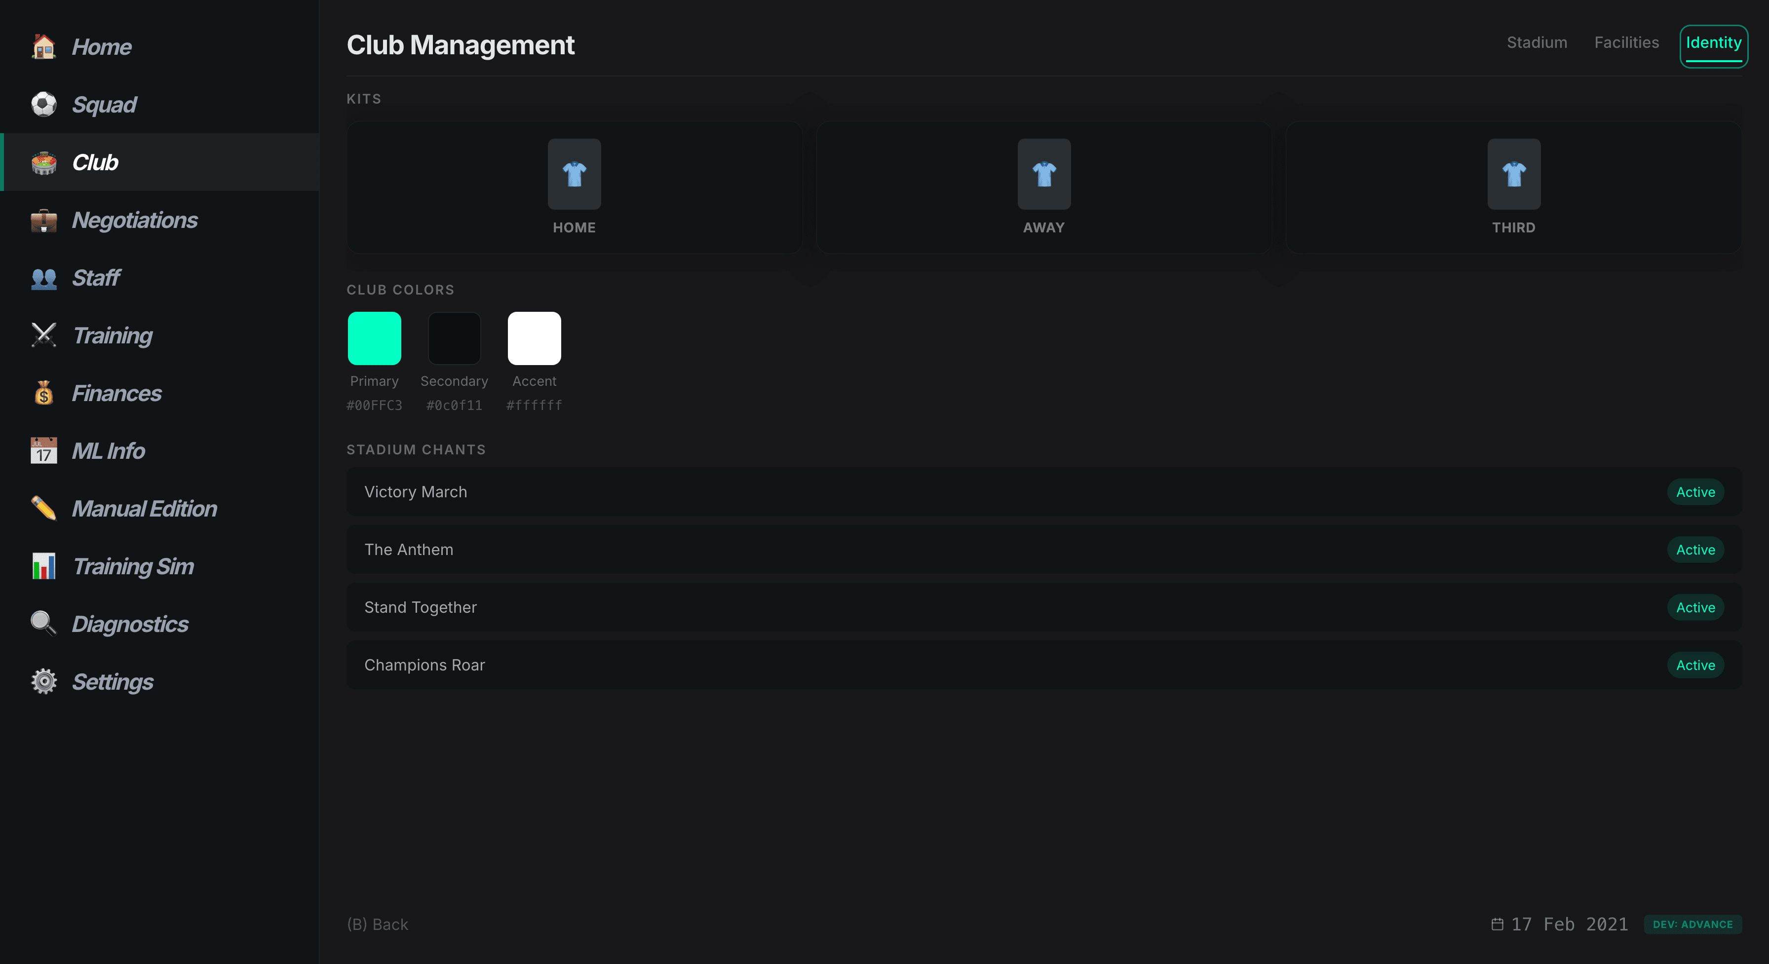The width and height of the screenshot is (1769, 964).
Task: Open the Staff menu entry
Action: [159, 277]
